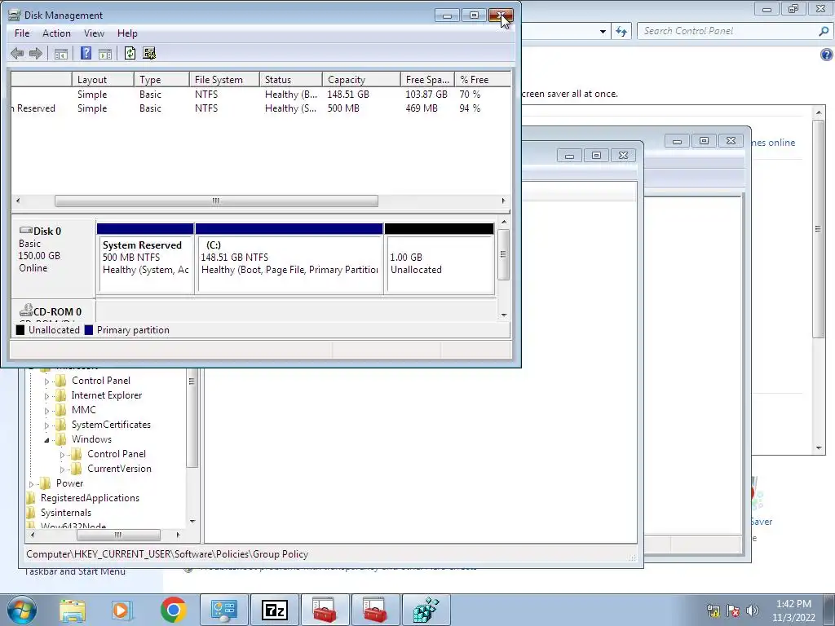
Task: Click left arrow of volume list scrollbar
Action: 18,201
